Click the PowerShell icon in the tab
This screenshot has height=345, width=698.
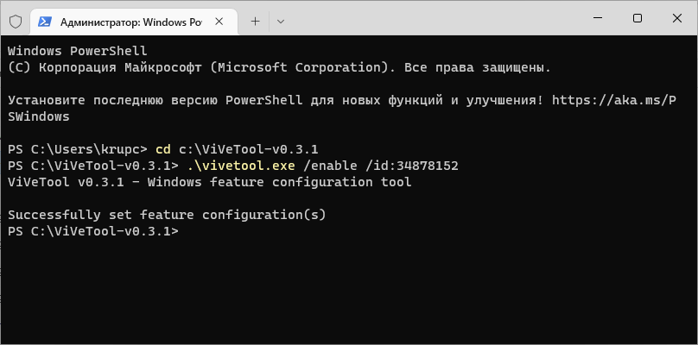coord(45,22)
